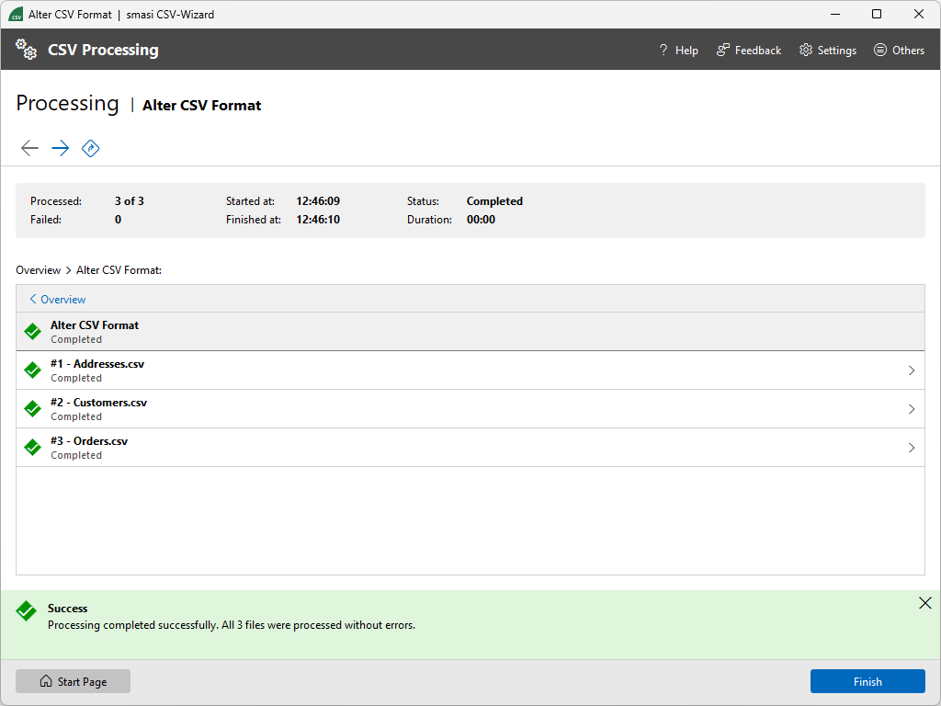
Task: Expand details for #2 - Customers.csv
Action: click(912, 408)
